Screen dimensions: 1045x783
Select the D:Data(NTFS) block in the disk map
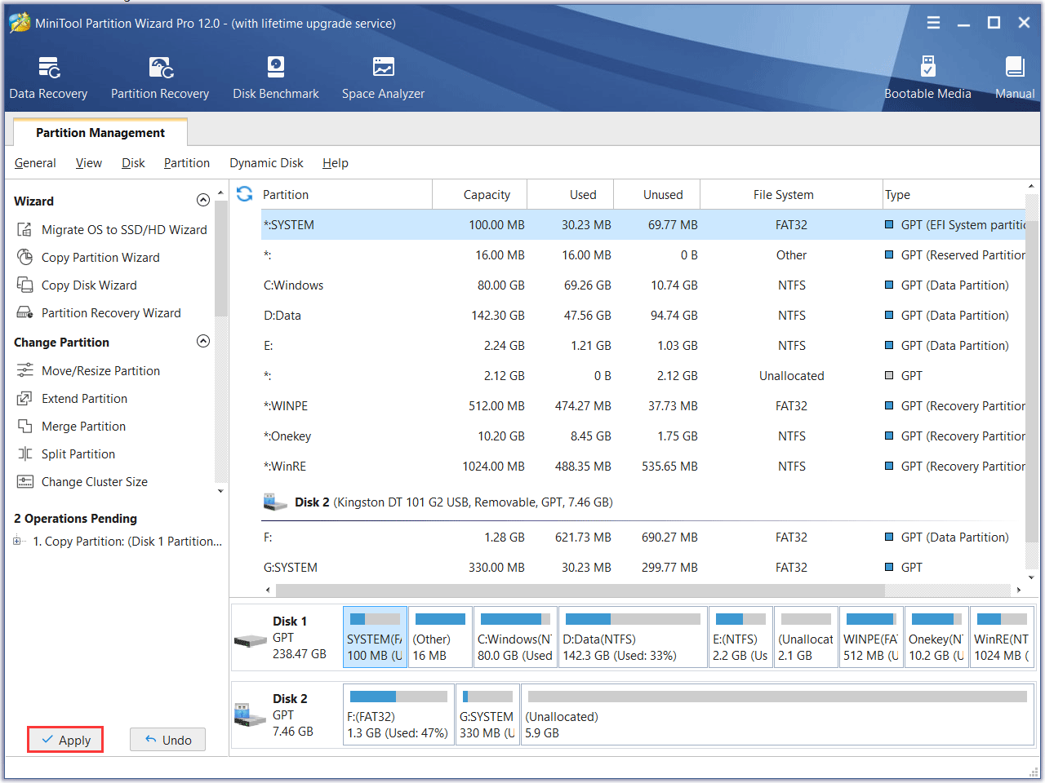633,637
